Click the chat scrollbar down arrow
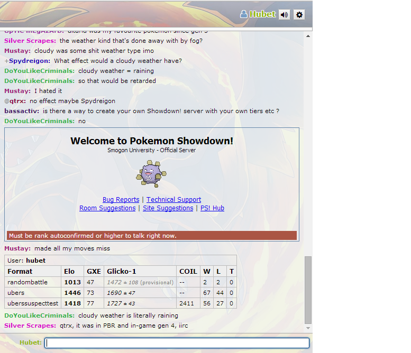Screen dimensions: 411x353 point(308,328)
